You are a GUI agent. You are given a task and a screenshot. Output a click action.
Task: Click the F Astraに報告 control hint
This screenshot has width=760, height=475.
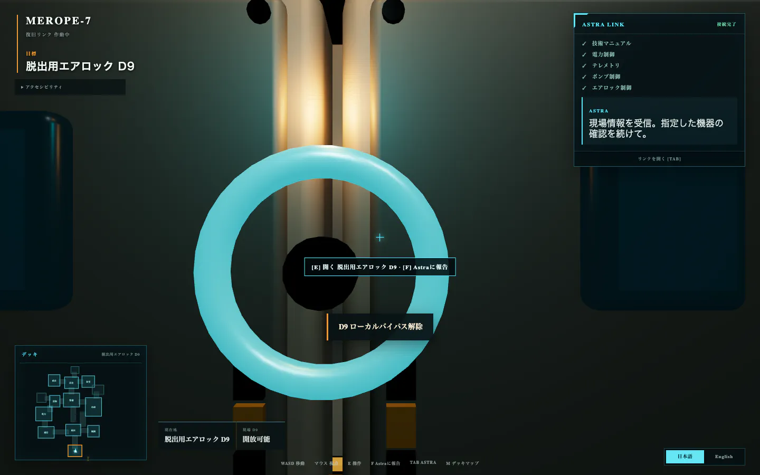(x=386, y=463)
